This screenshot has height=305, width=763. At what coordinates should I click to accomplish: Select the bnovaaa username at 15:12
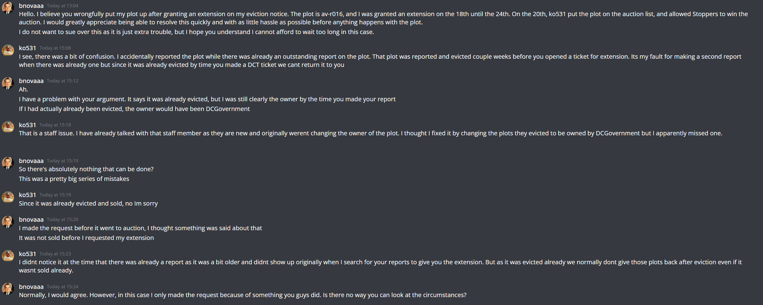[x=31, y=81]
